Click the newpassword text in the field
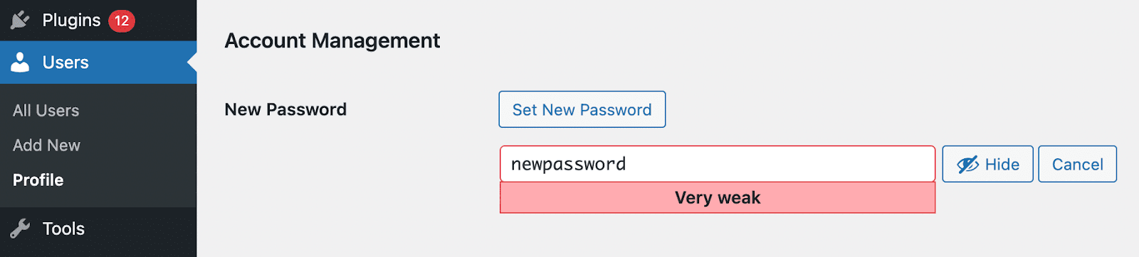The height and width of the screenshot is (257, 1139). coord(568,165)
